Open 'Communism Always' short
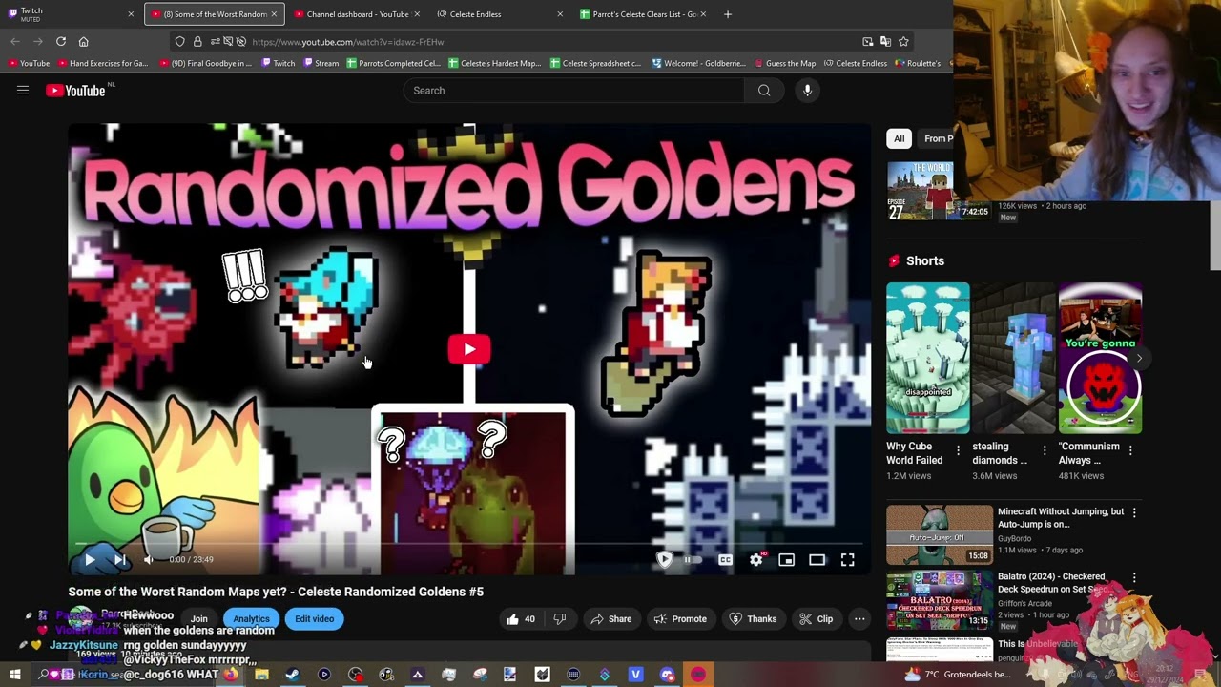Viewport: 1221px width, 687px height. coord(1100,358)
